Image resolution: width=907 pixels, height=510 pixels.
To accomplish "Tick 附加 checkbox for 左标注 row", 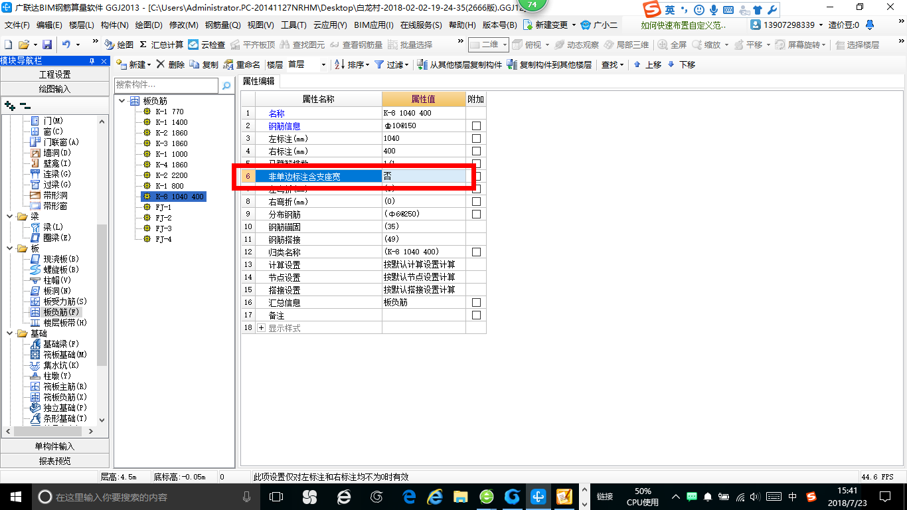I will [476, 139].
